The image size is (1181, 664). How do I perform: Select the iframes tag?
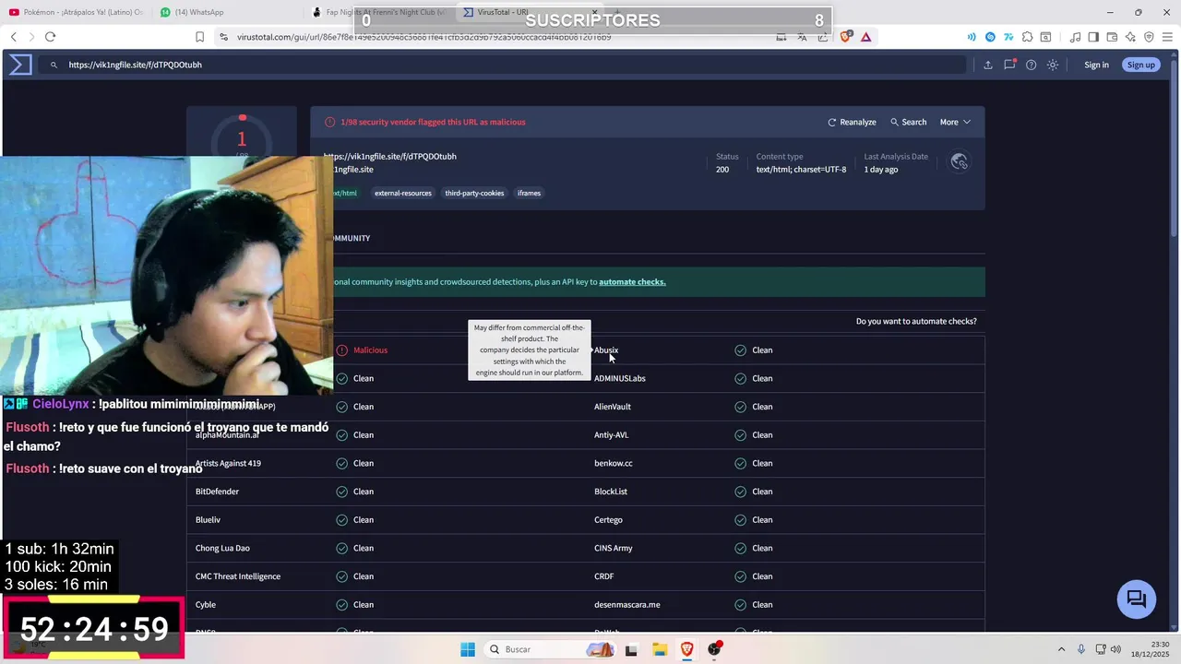(529, 193)
